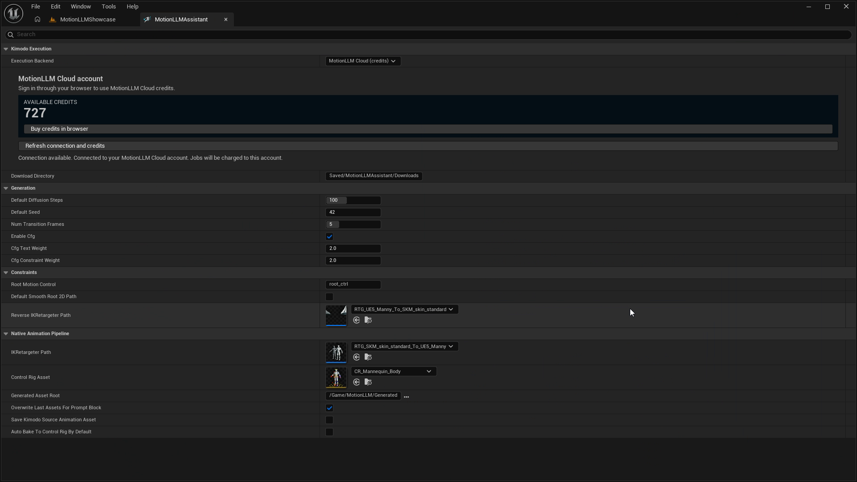The image size is (857, 482).
Task: Click the Download Directory path field
Action: 374,176
